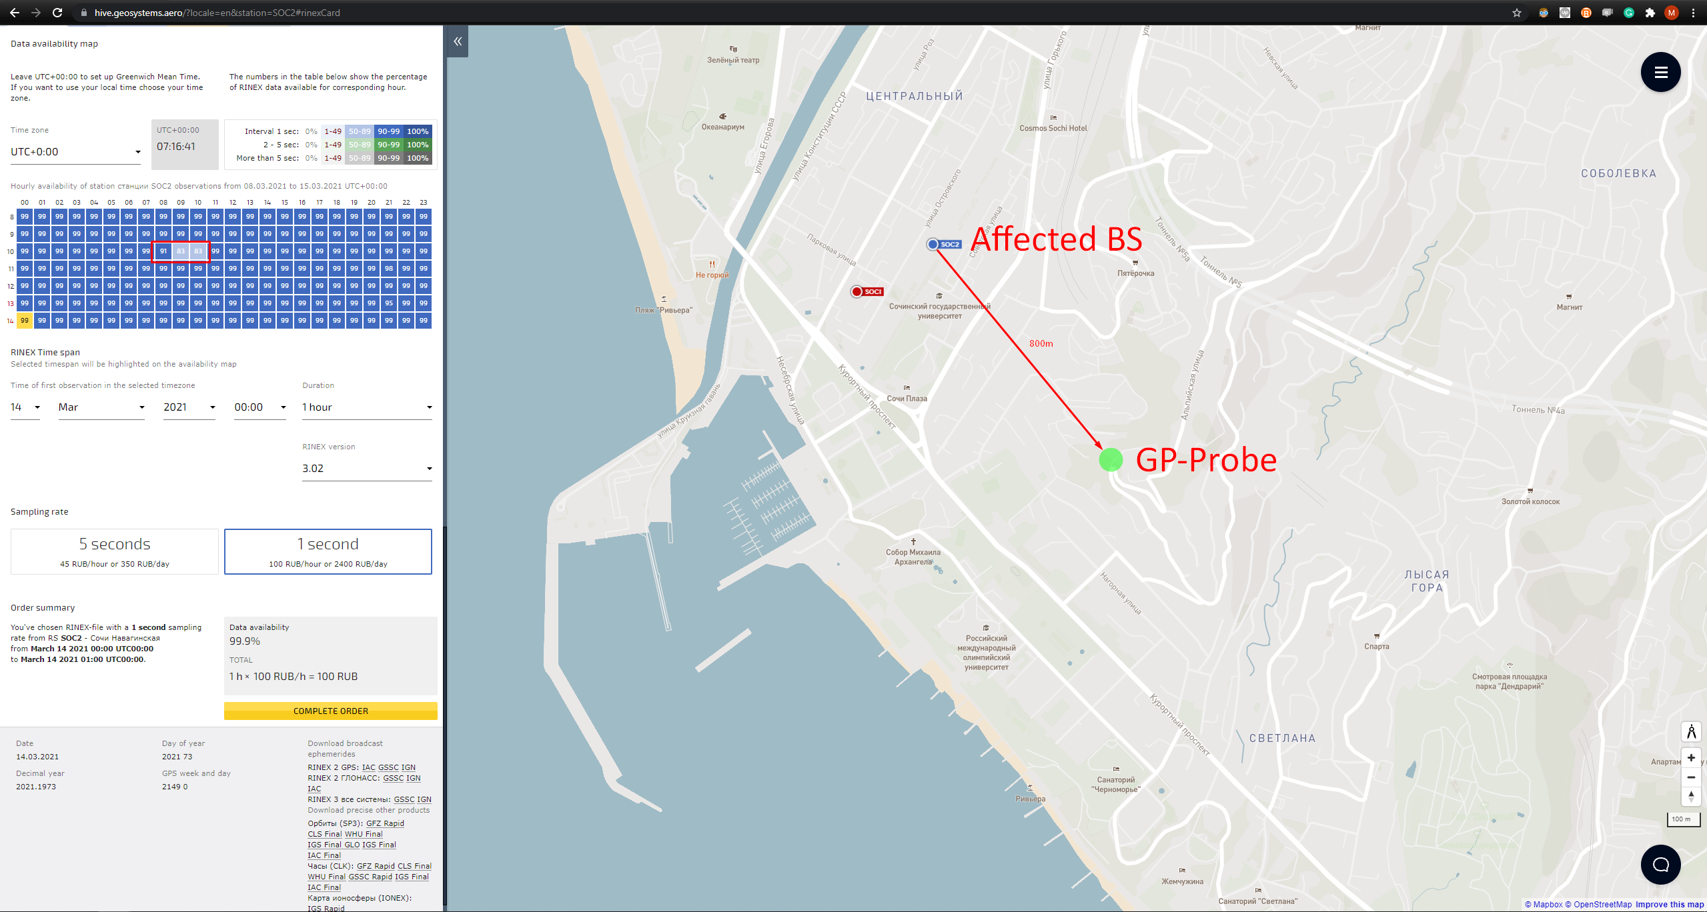Zoom in the map with plus

[1691, 758]
